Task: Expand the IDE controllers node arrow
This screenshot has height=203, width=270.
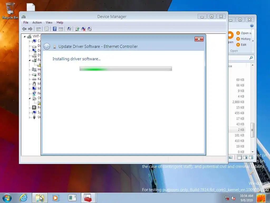Action: pos(30,75)
